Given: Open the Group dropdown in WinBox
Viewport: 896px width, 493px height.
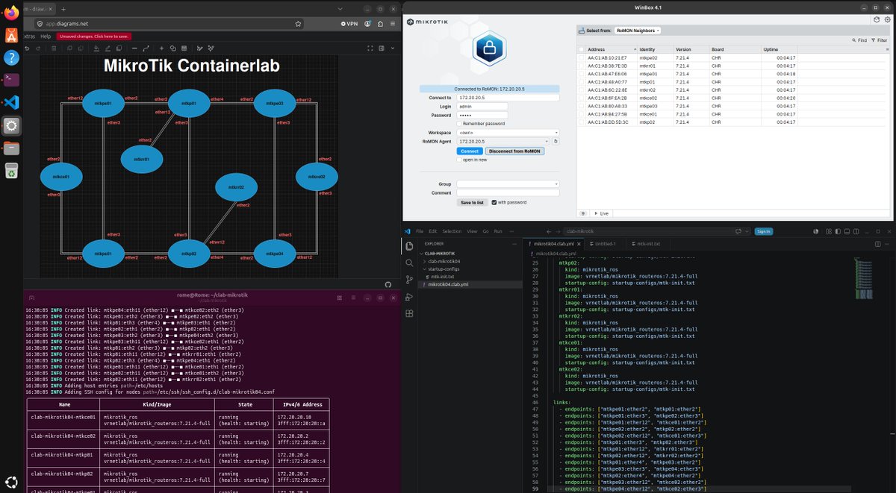Looking at the screenshot, I should pyautogui.click(x=508, y=183).
